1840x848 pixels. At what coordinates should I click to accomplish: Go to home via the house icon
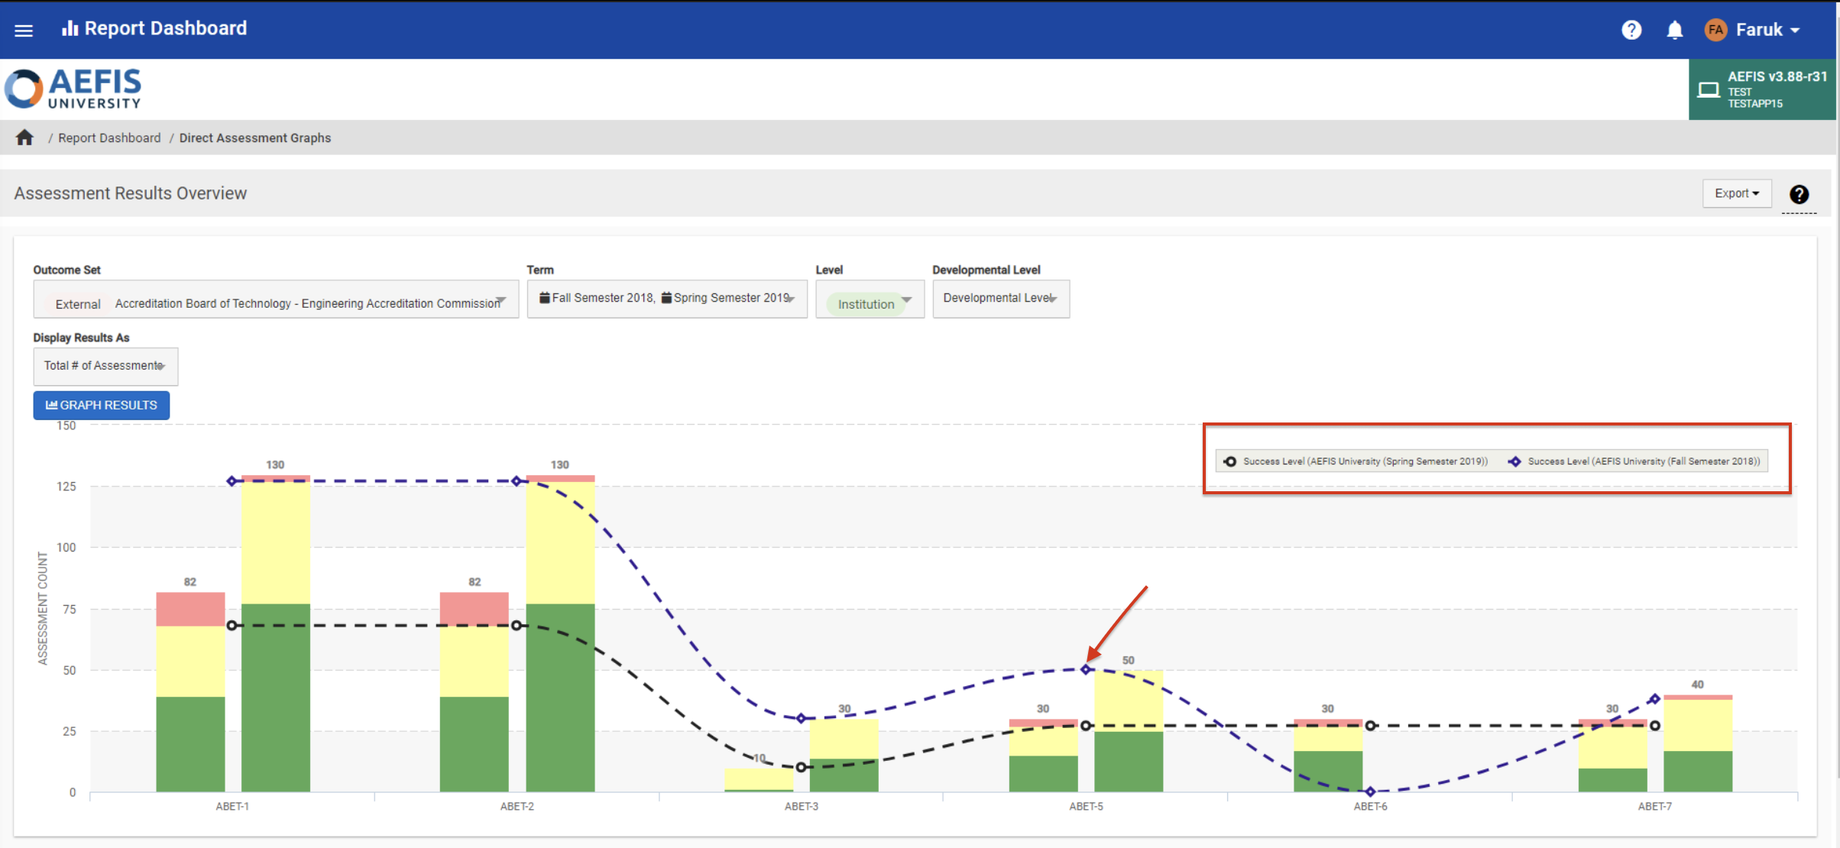[x=24, y=138]
